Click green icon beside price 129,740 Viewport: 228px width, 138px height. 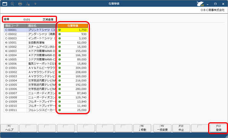60,97
